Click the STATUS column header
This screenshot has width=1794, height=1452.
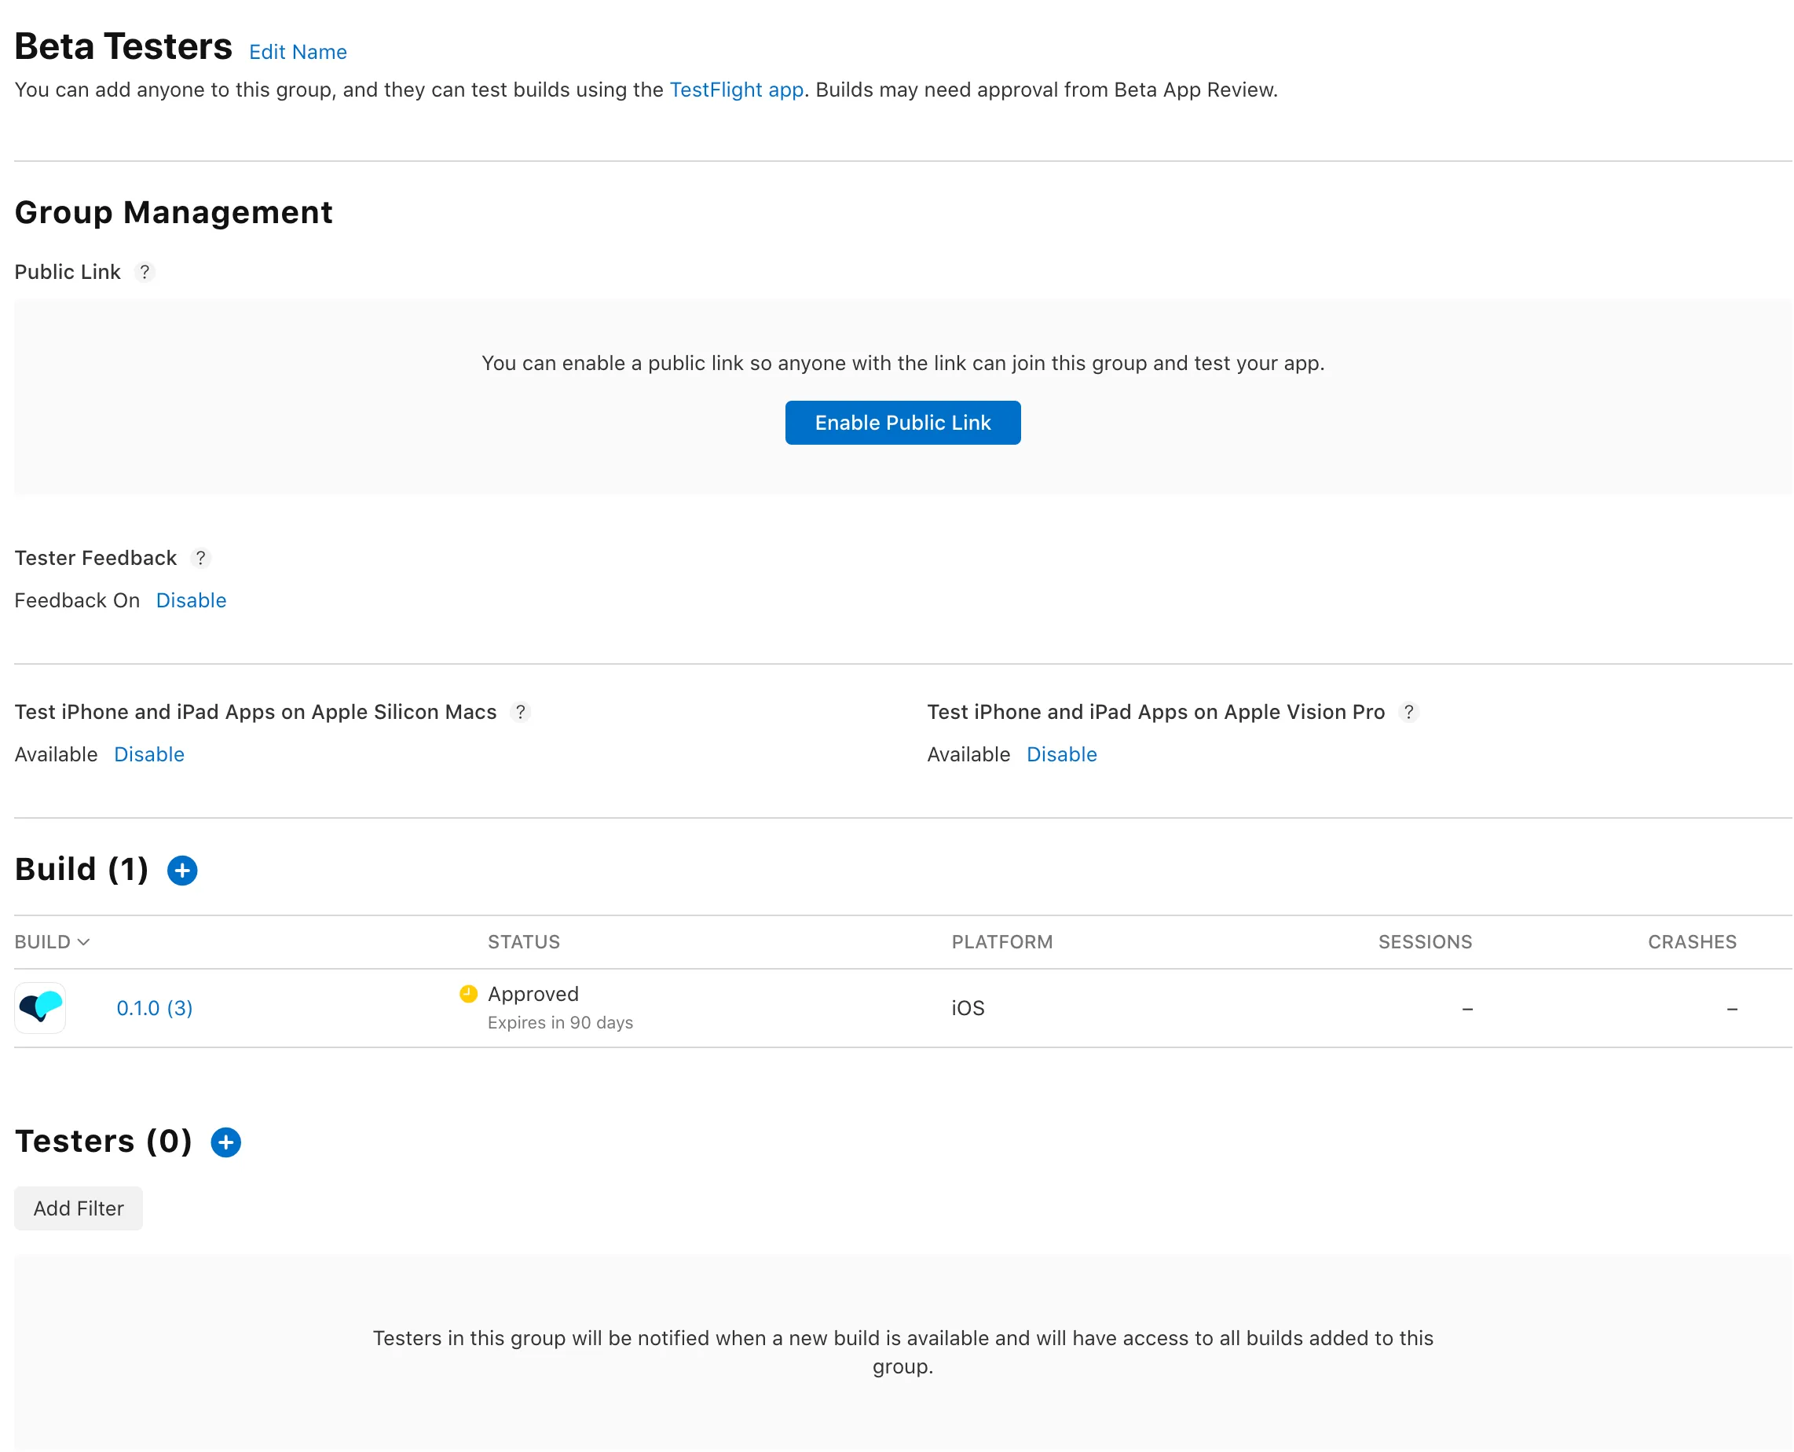523,942
